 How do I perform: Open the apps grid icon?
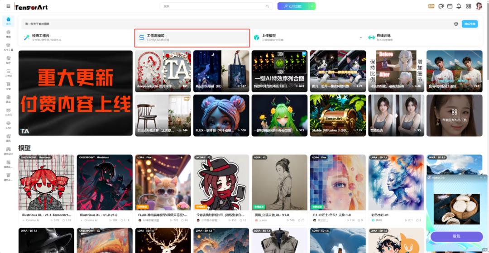pos(469,6)
